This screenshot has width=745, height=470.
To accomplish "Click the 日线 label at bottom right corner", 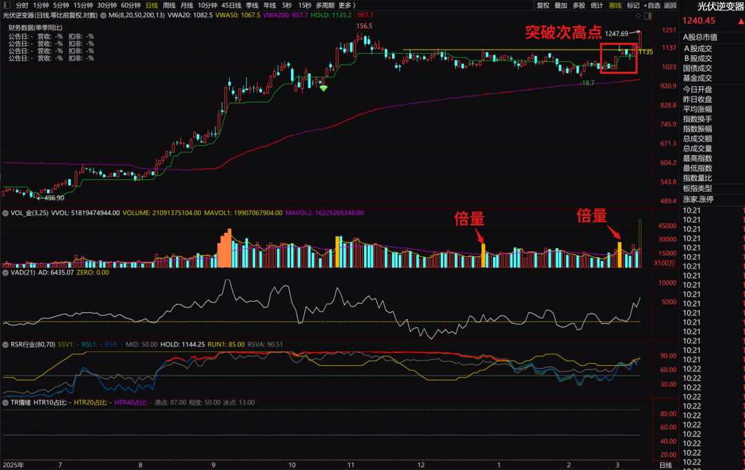I will click(666, 465).
